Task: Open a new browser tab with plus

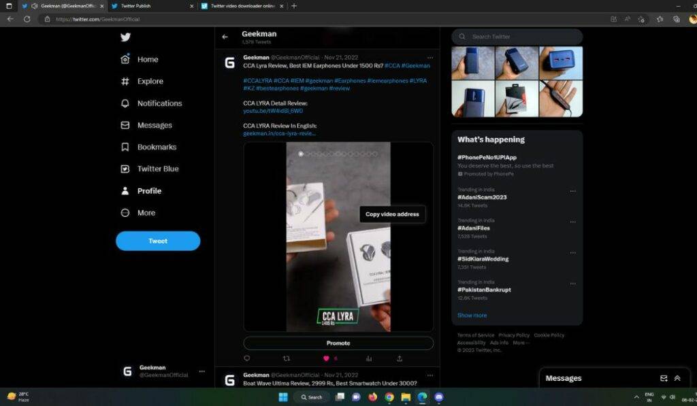Action: [x=294, y=6]
